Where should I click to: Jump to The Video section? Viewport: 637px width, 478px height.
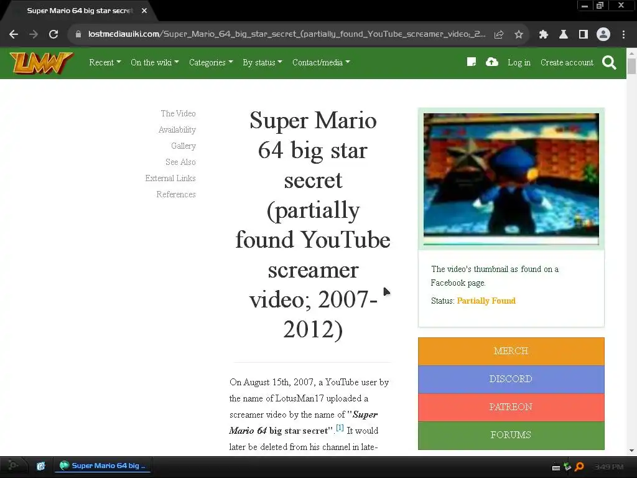178,113
